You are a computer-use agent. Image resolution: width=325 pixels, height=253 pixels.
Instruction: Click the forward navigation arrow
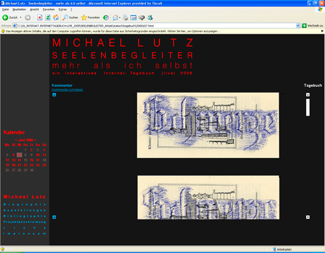tap(28, 18)
